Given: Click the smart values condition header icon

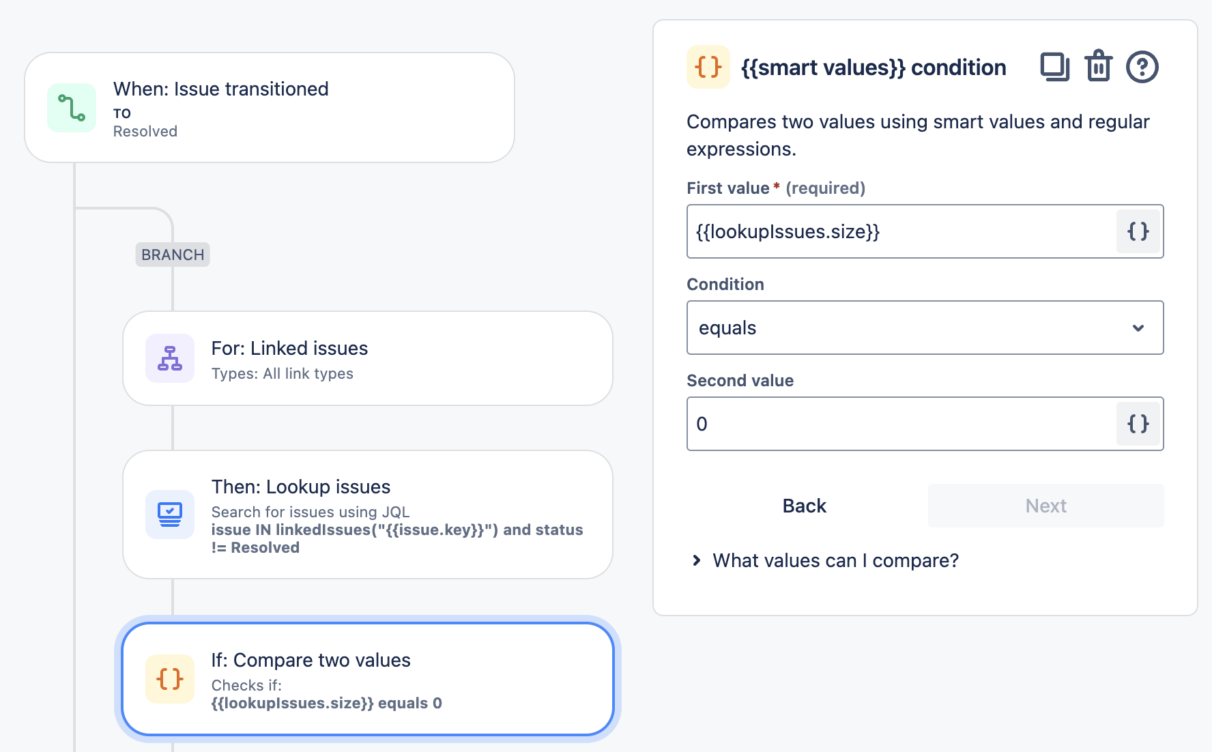Looking at the screenshot, I should 708,67.
